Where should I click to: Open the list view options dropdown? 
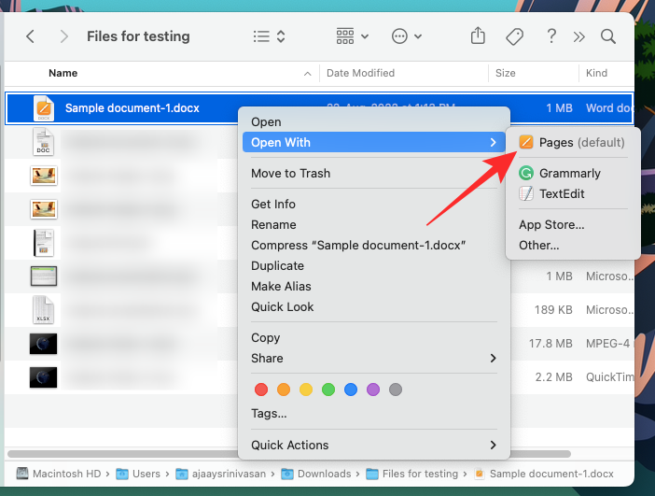tap(270, 36)
